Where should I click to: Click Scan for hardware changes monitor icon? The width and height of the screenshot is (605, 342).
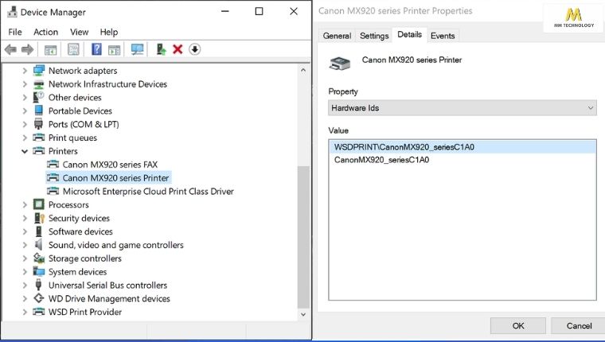pyautogui.click(x=137, y=49)
